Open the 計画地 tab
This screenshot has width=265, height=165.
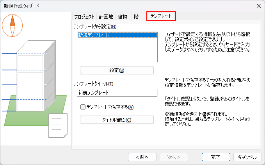pyautogui.click(x=106, y=16)
